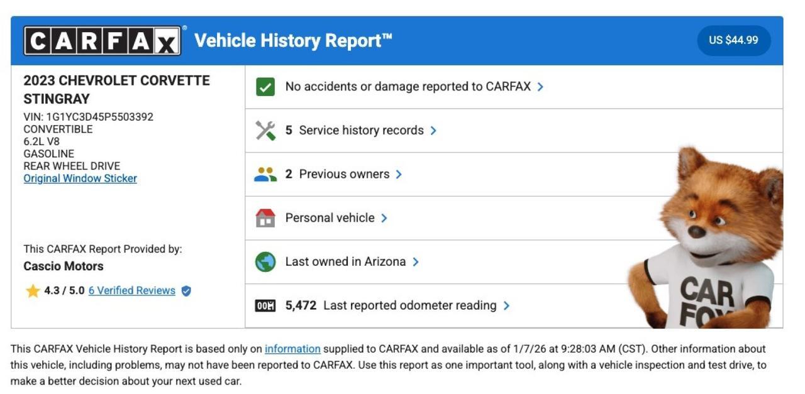Open the 6 Verified Reviews link
The height and width of the screenshot is (394, 805).
point(131,291)
